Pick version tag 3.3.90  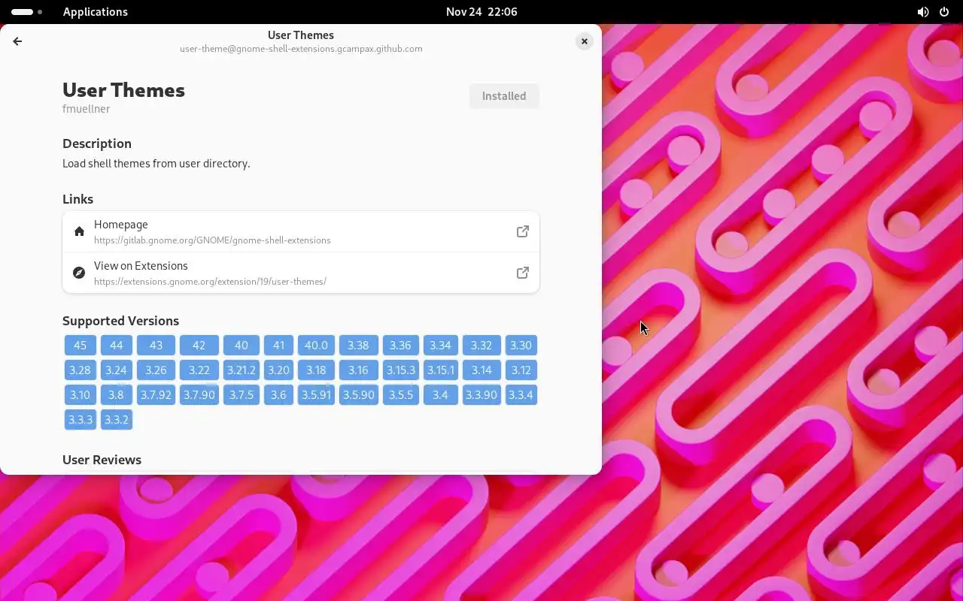pyautogui.click(x=481, y=395)
